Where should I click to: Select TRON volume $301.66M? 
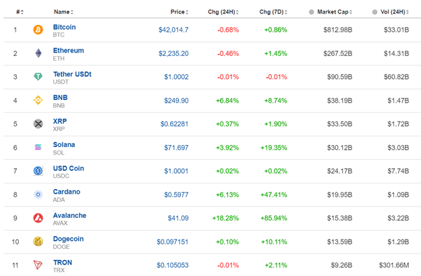tap(394, 265)
